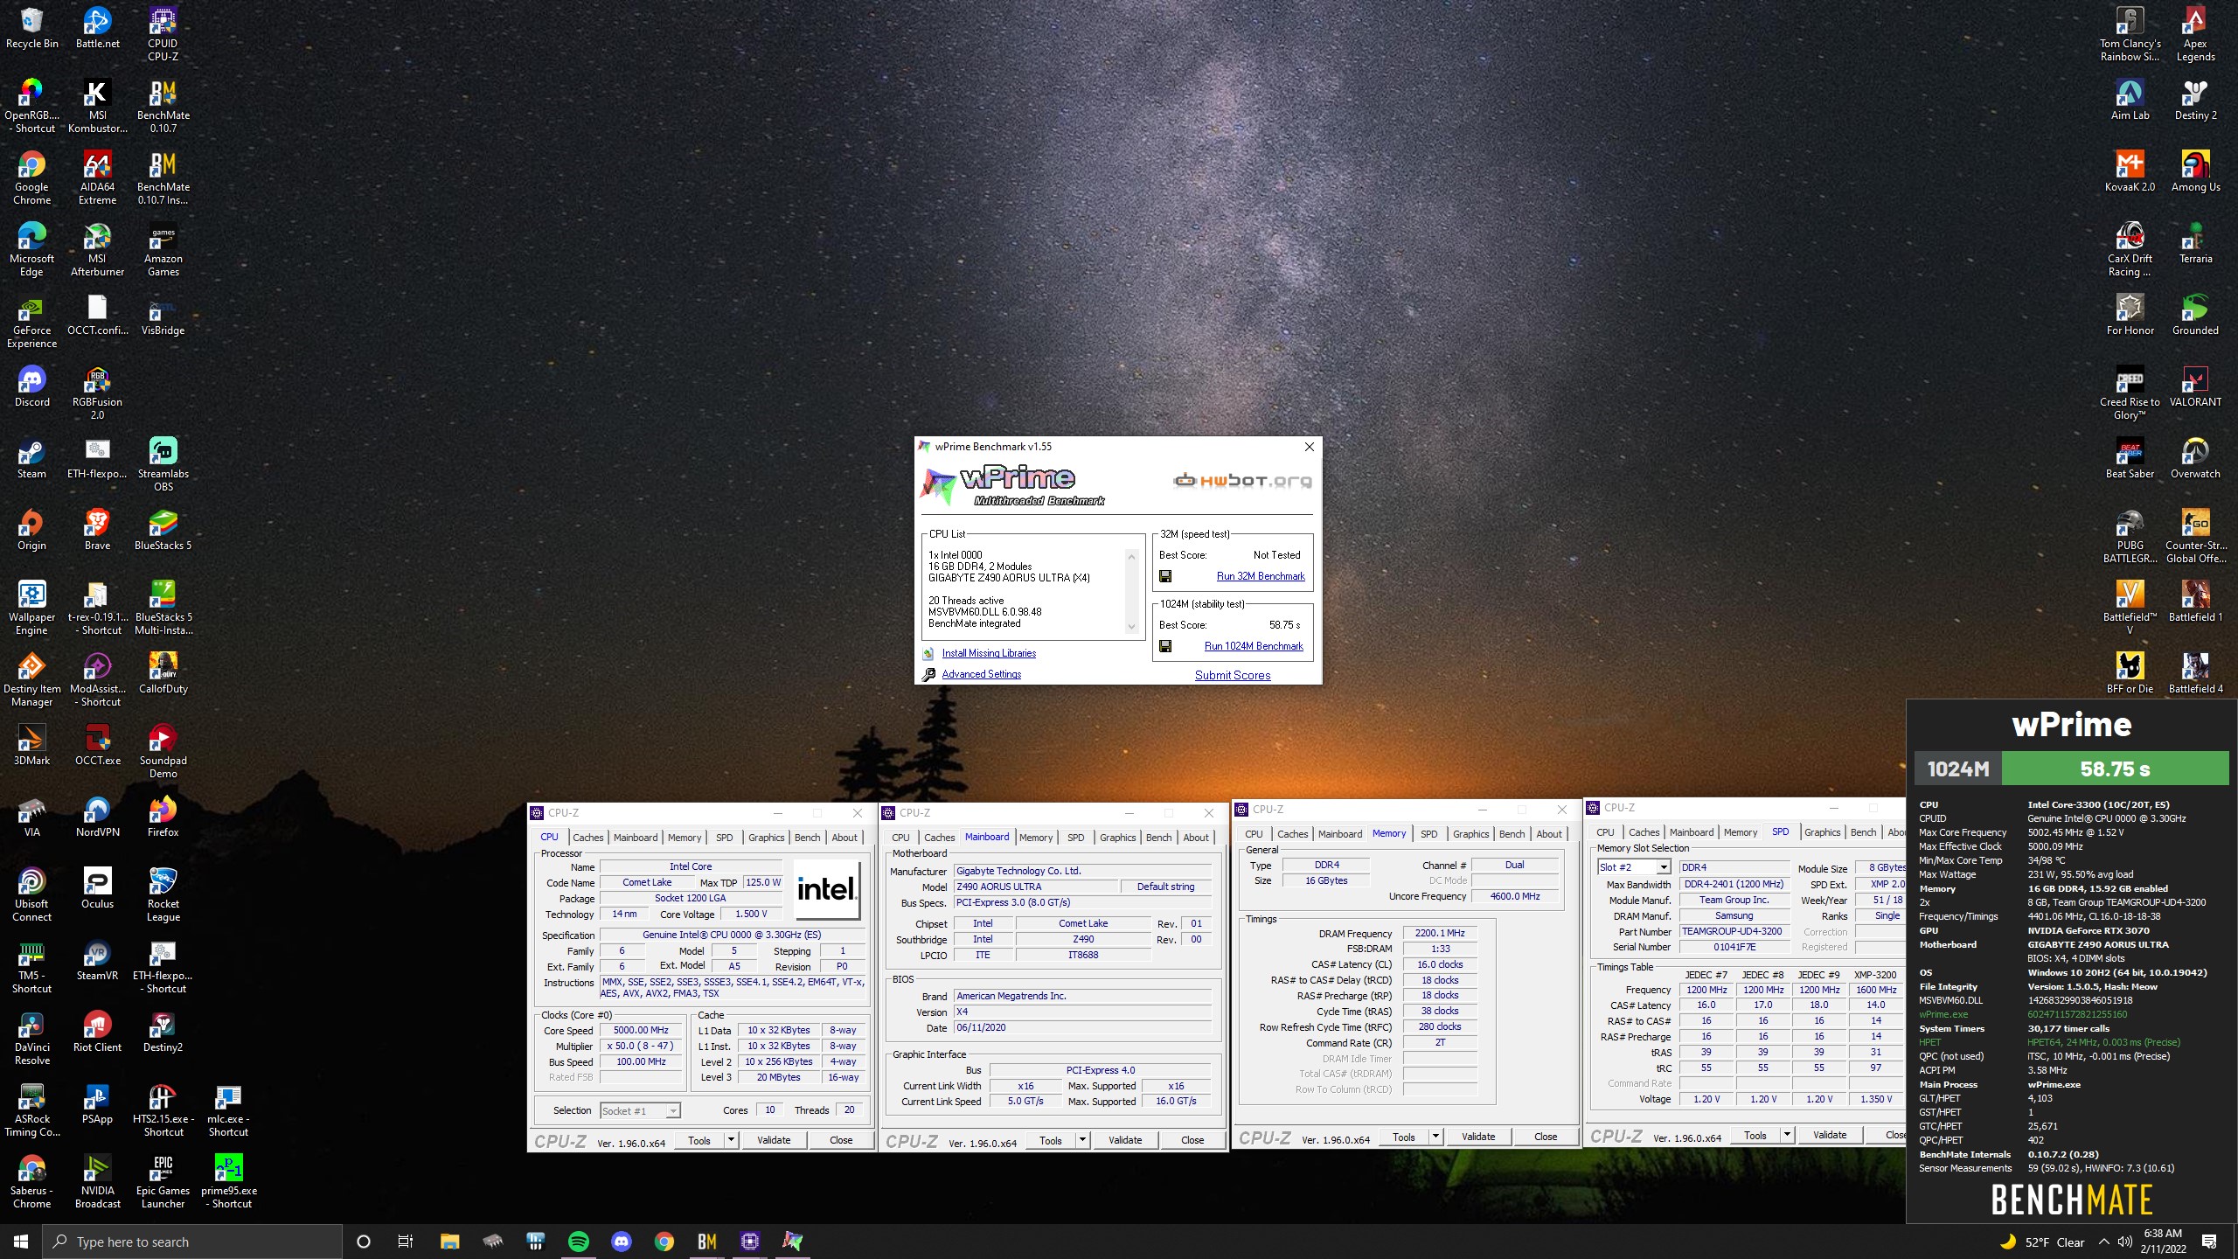Open the 3DMark desktop icon

click(31, 745)
